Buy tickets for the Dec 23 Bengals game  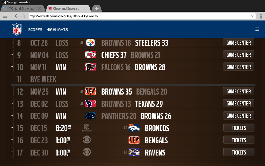pos(239,140)
